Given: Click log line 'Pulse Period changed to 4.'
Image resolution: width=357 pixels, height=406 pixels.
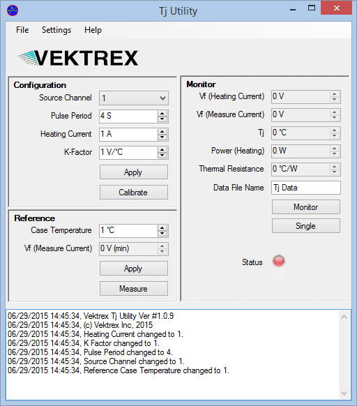Looking at the screenshot, I should [x=90, y=352].
